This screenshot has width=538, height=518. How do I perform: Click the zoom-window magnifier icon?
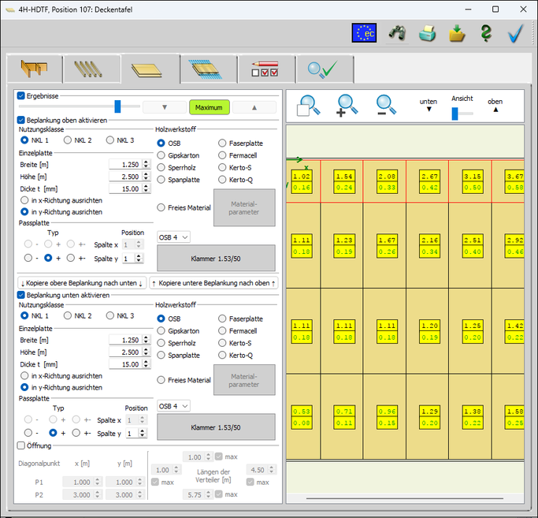coord(308,106)
